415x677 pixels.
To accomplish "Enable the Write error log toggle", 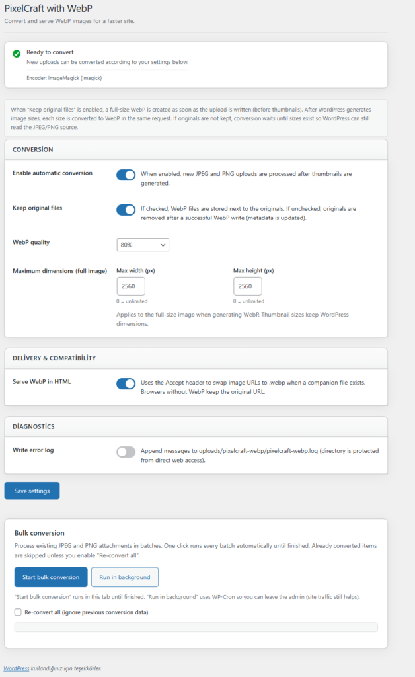I will coord(126,452).
